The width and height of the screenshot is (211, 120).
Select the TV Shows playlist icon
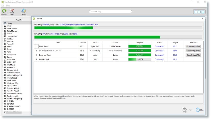tap(5, 39)
